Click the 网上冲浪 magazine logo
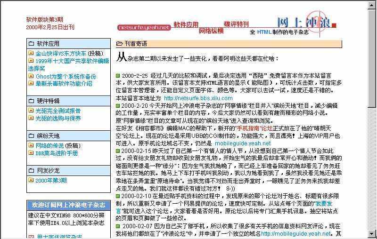Screen dimensions: 377x239 (x=303, y=23)
